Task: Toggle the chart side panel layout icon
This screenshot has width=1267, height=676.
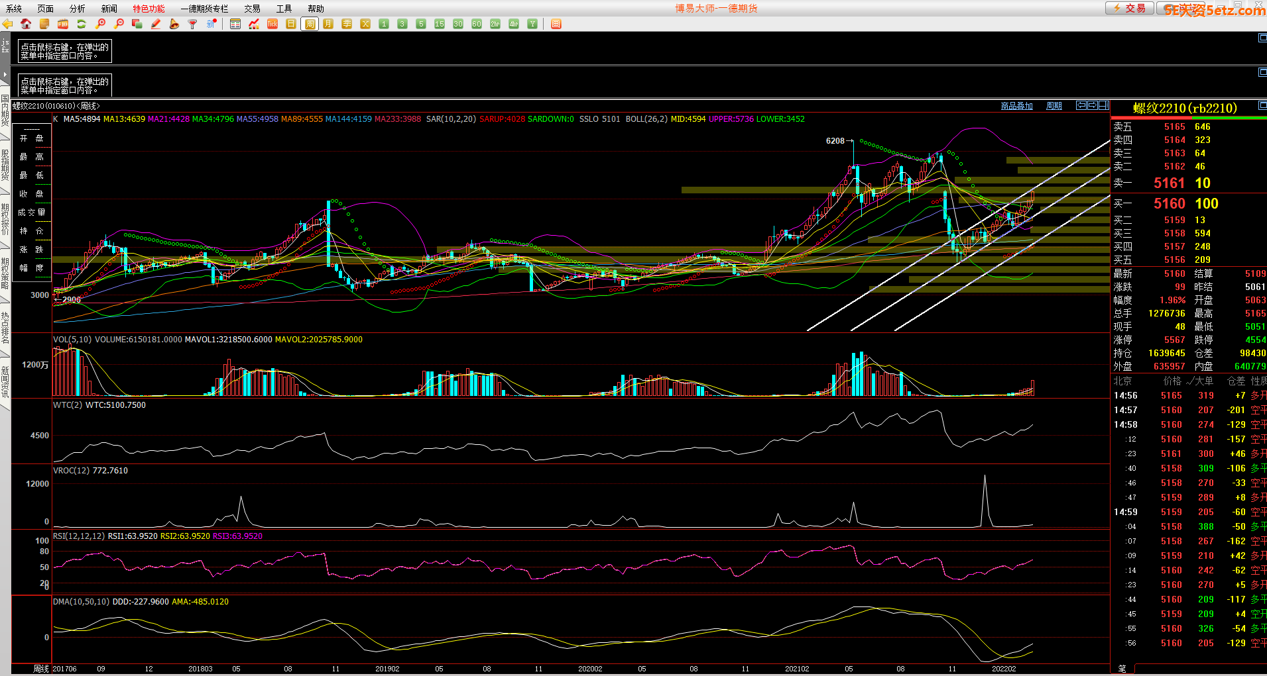Action: tap(1104, 105)
